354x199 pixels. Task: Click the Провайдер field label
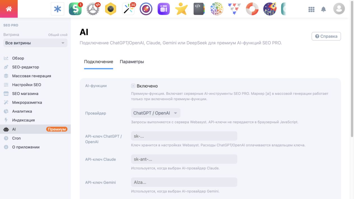95,113
